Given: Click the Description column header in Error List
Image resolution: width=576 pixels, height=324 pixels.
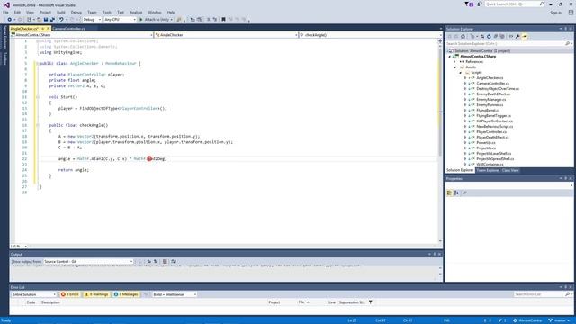Looking at the screenshot, I should point(50,302).
